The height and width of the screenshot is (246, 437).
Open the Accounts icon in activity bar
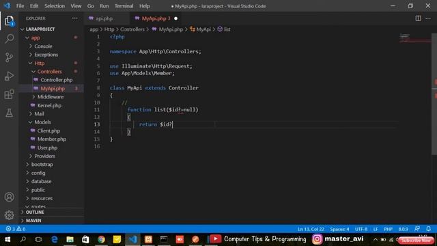[x=9, y=197]
